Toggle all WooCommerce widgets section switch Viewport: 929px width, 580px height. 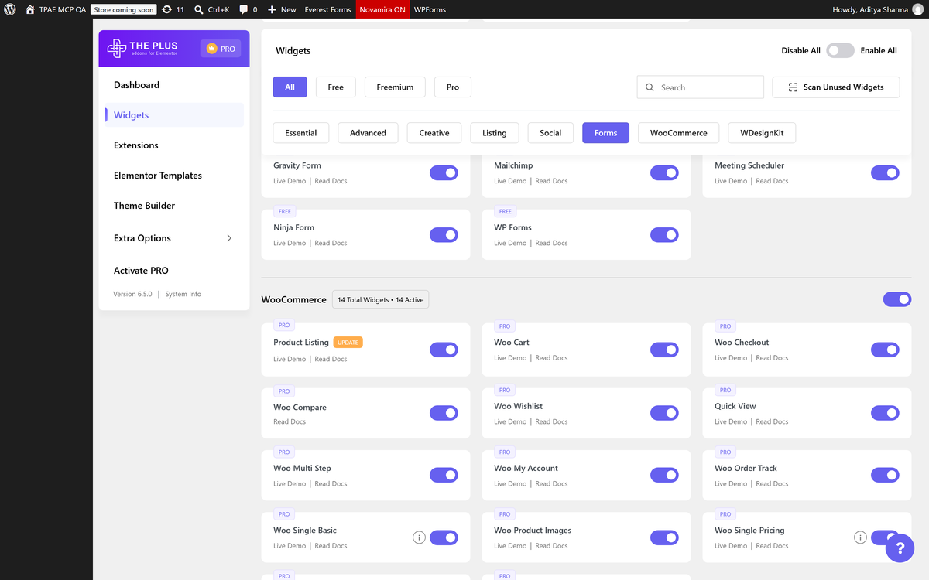897,299
